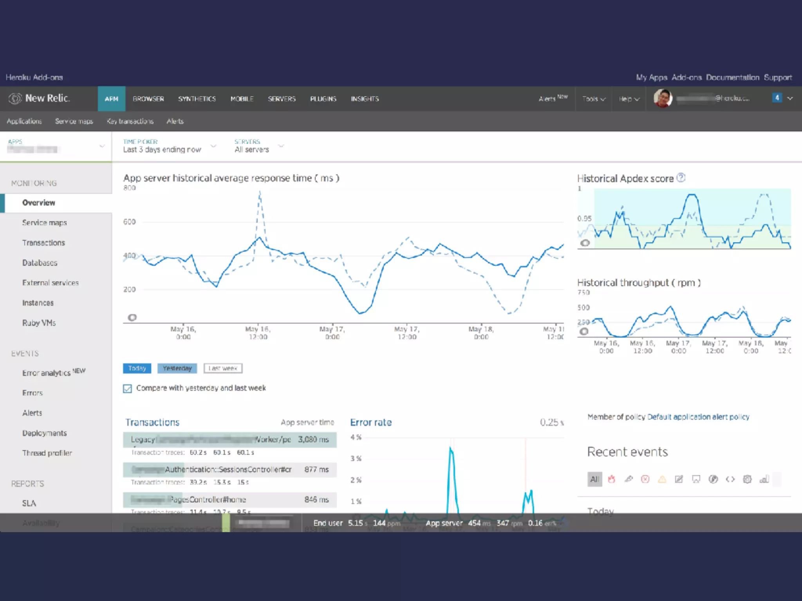Screen dimensions: 802x601
Task: Toggle the Yesterday series button
Action: pos(177,368)
